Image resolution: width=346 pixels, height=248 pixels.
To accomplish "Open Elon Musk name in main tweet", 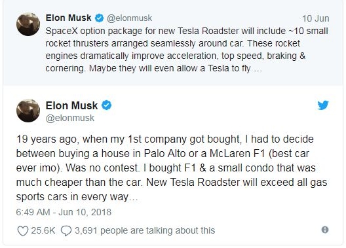I will [71, 105].
